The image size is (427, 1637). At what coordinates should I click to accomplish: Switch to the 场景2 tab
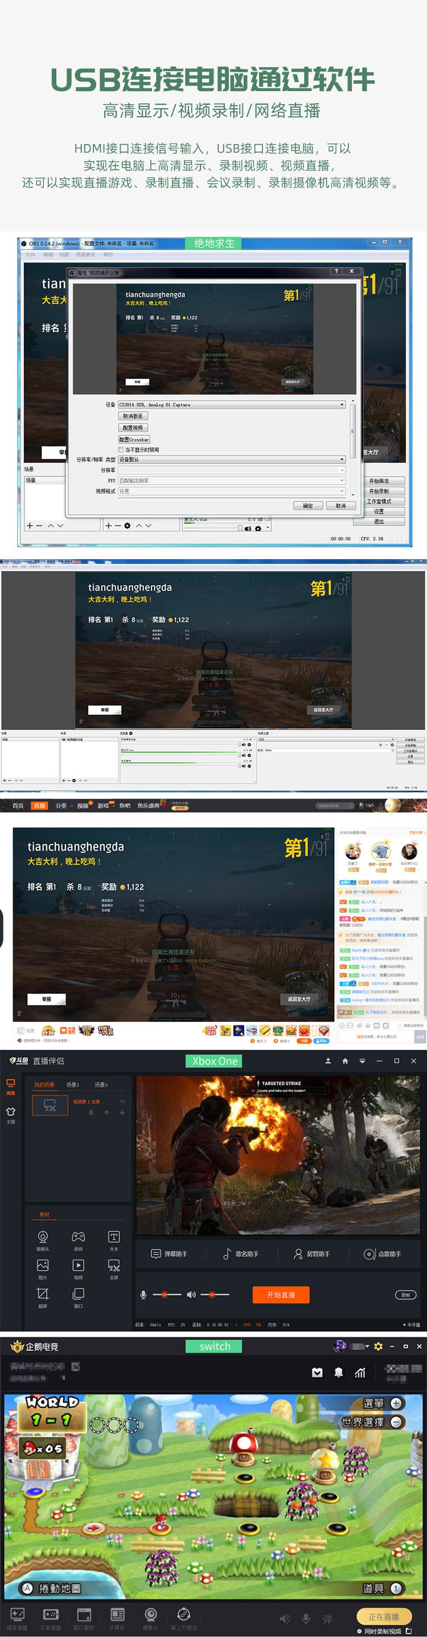[72, 1085]
